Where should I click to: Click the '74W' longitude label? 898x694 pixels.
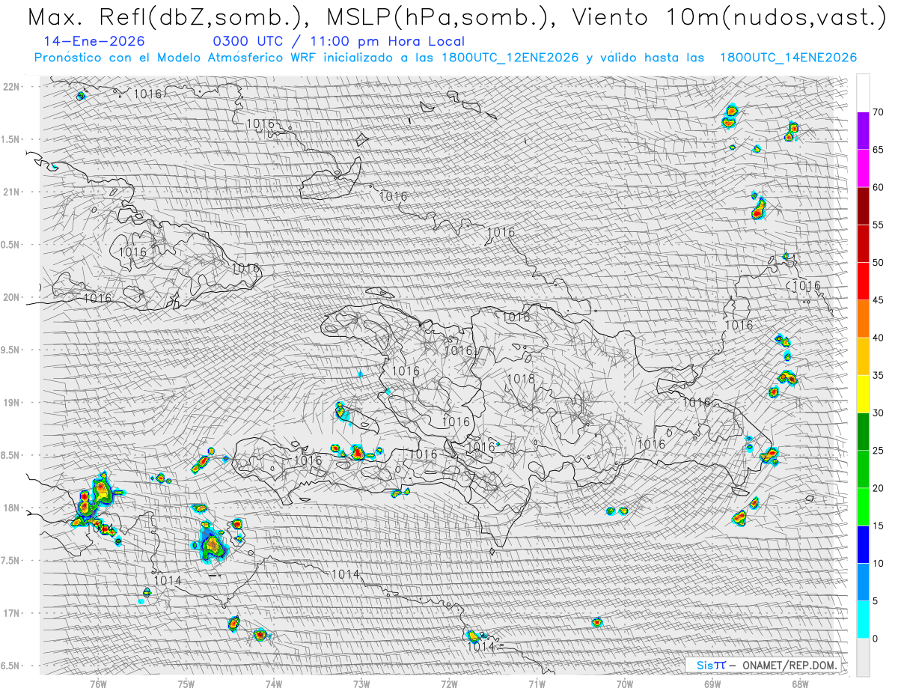274,684
